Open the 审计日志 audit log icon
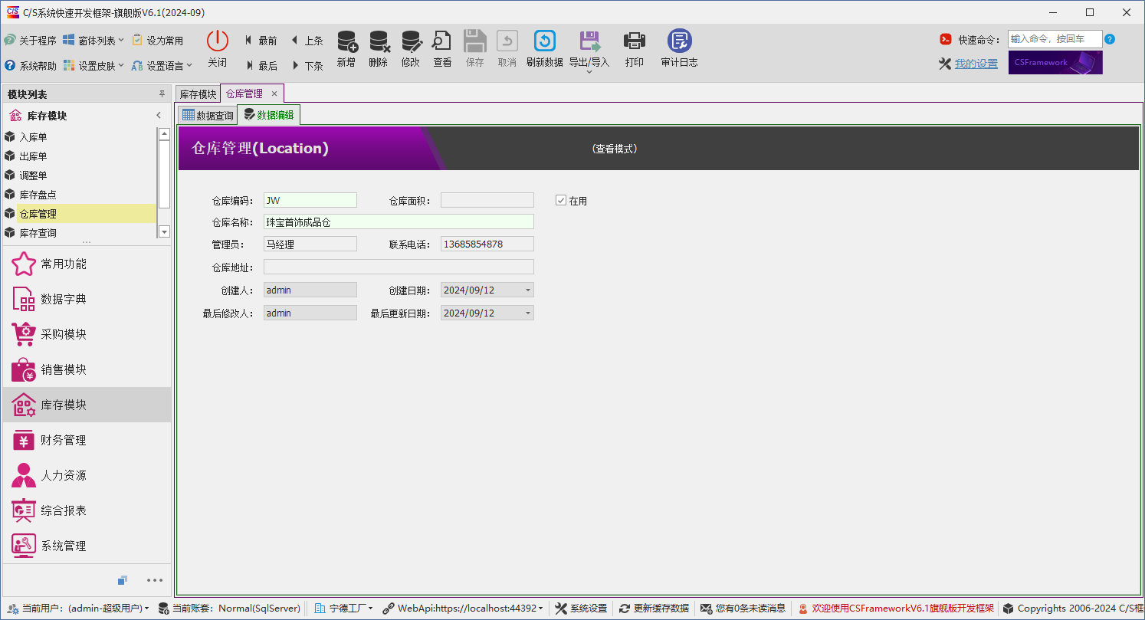The height and width of the screenshot is (620, 1145). [x=679, y=41]
